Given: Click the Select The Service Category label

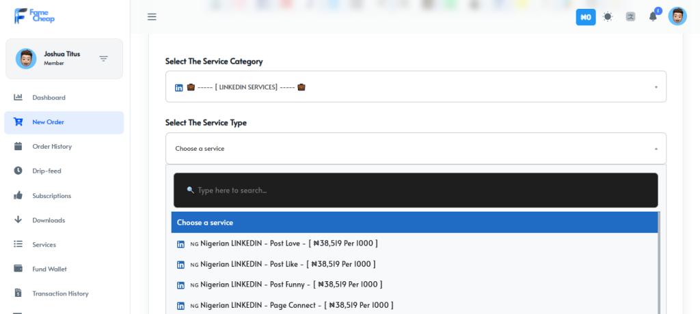Looking at the screenshot, I should [x=214, y=61].
